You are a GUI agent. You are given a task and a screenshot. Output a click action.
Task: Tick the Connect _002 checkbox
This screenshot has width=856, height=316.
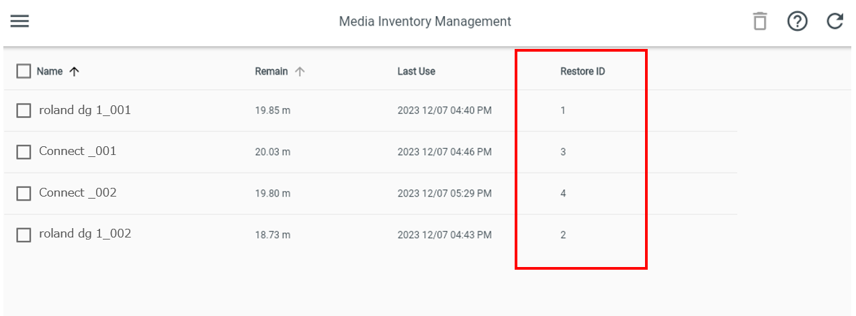click(x=24, y=193)
